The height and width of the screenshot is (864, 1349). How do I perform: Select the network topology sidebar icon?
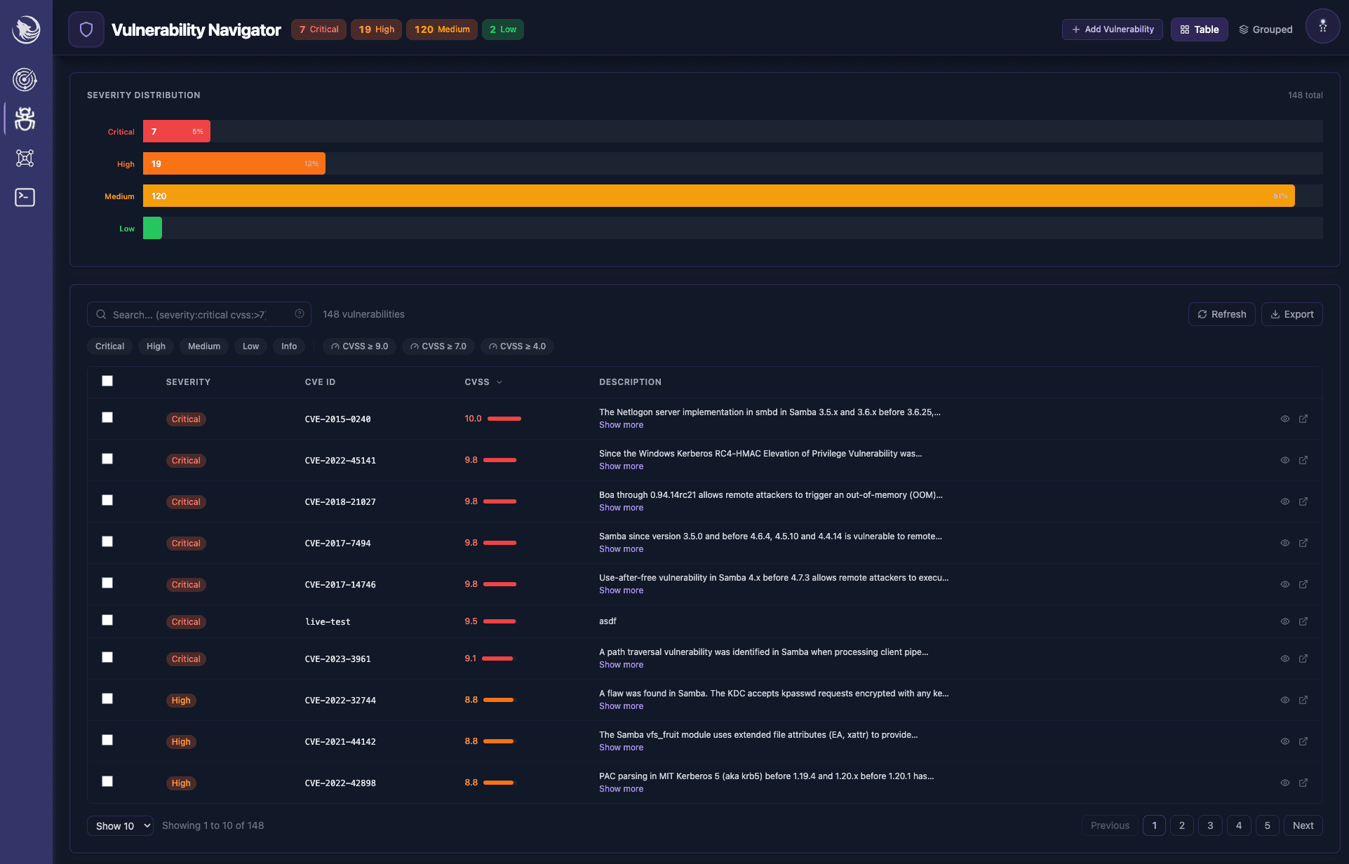pyautogui.click(x=25, y=158)
